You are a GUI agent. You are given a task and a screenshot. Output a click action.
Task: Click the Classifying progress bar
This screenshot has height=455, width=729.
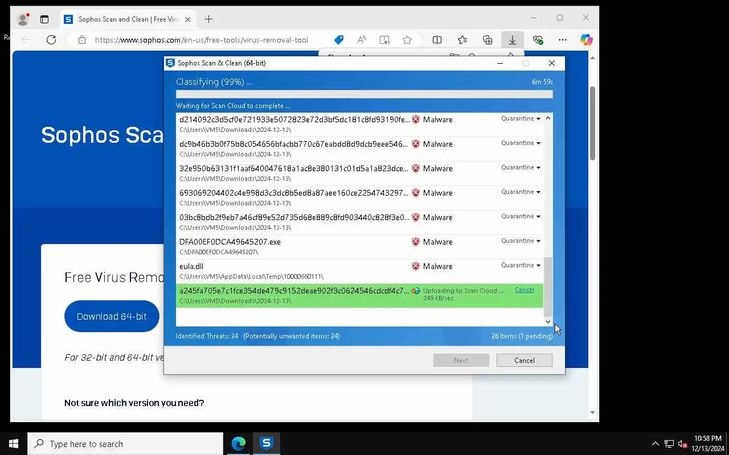tap(364, 94)
